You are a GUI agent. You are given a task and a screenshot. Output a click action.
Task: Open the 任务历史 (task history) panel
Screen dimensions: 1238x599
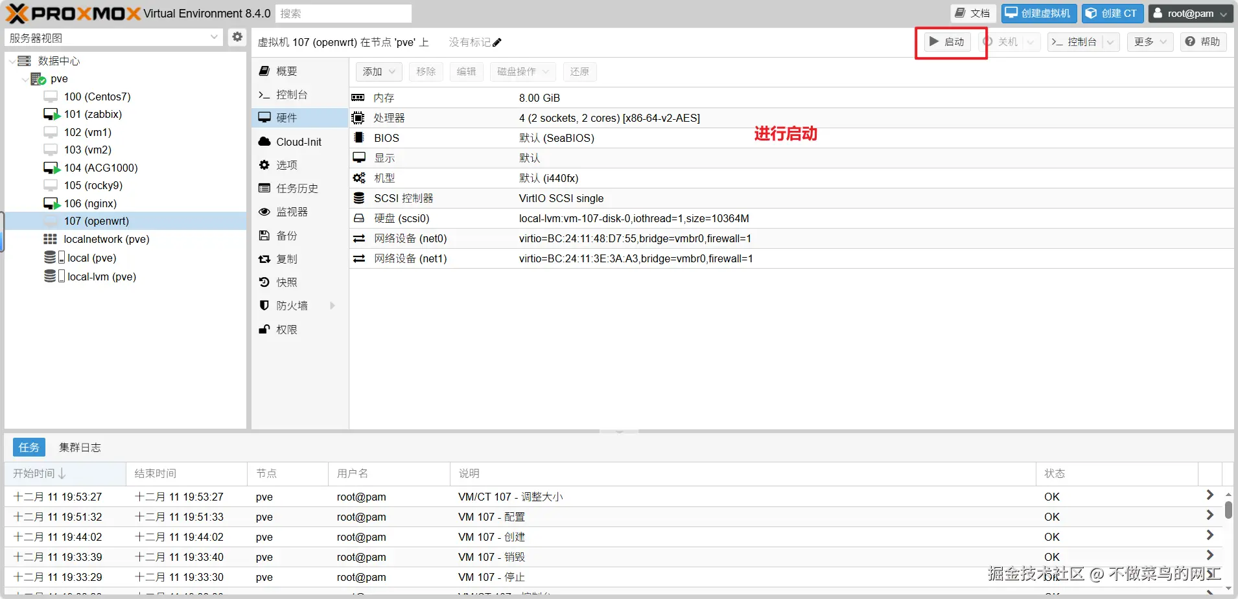pyautogui.click(x=296, y=188)
